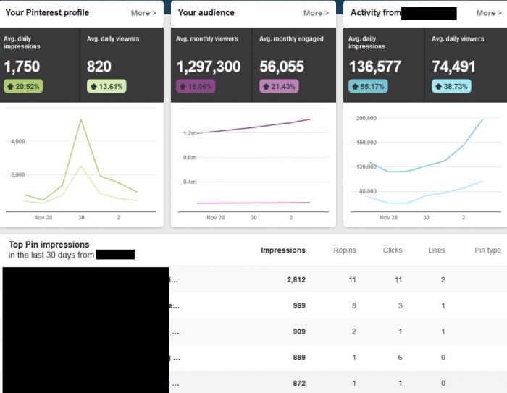Click the teal 55.17% impressions badge
Viewport: 507px width, 393px height.
(x=368, y=86)
